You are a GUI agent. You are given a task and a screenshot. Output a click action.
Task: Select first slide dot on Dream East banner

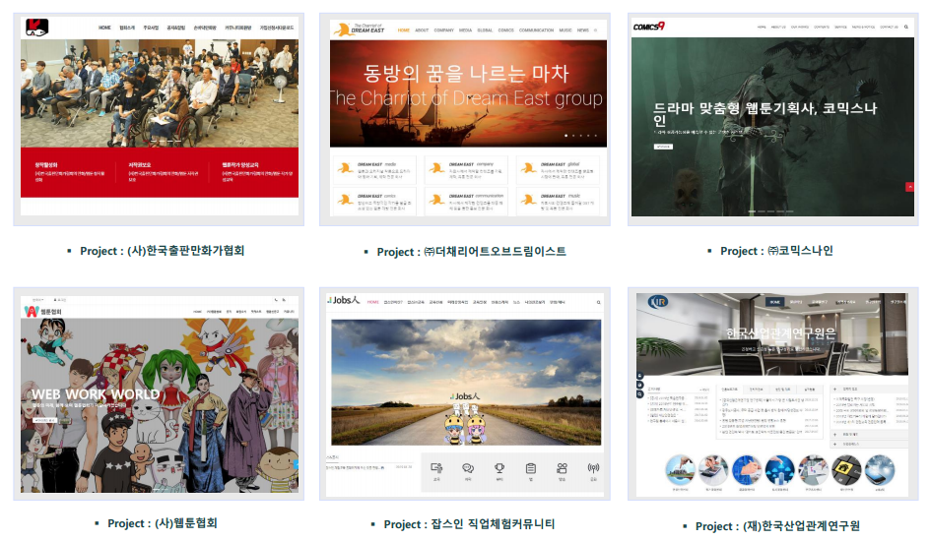(565, 136)
